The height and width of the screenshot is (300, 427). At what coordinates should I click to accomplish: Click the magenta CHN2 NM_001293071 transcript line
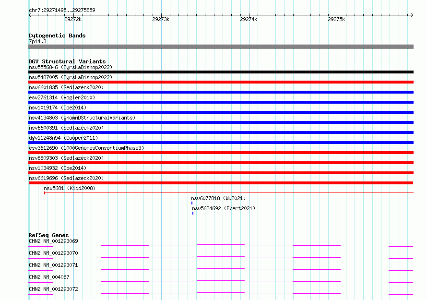pos(221,269)
